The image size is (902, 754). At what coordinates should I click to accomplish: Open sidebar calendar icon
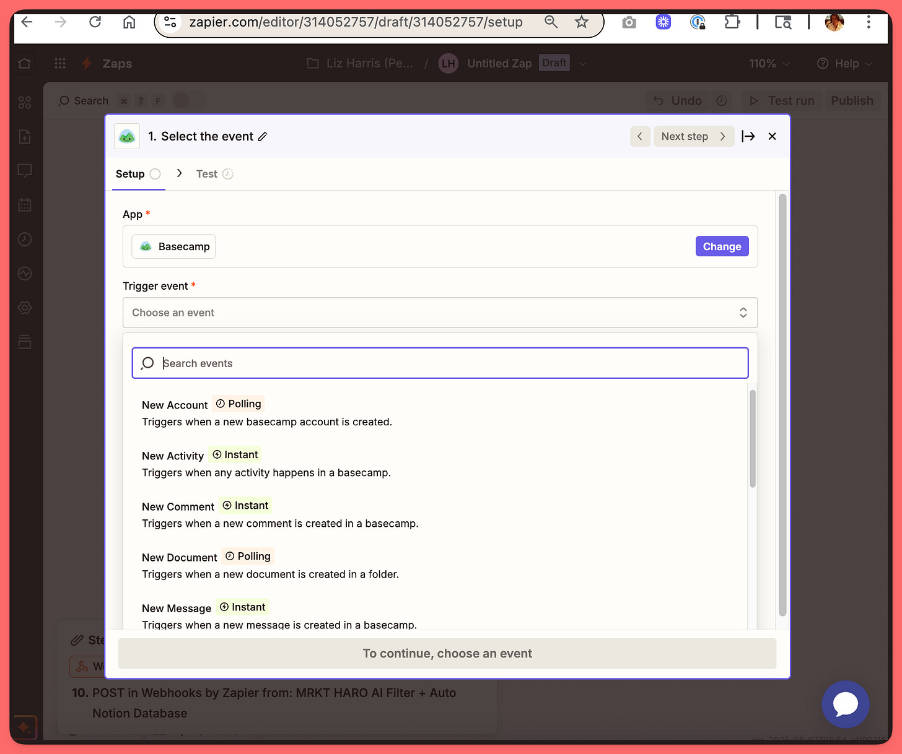point(25,205)
